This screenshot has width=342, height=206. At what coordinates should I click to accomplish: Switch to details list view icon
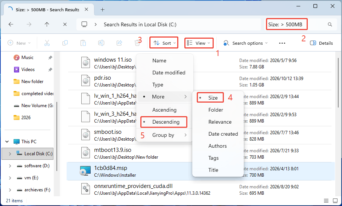click(326, 201)
